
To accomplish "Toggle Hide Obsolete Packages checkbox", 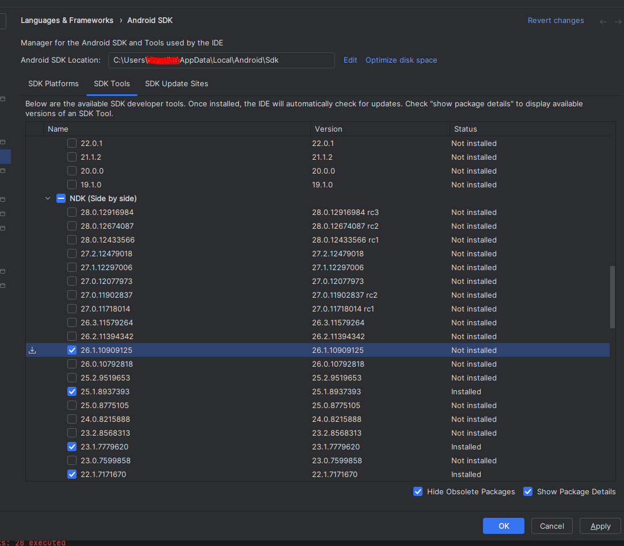I will (x=418, y=491).
